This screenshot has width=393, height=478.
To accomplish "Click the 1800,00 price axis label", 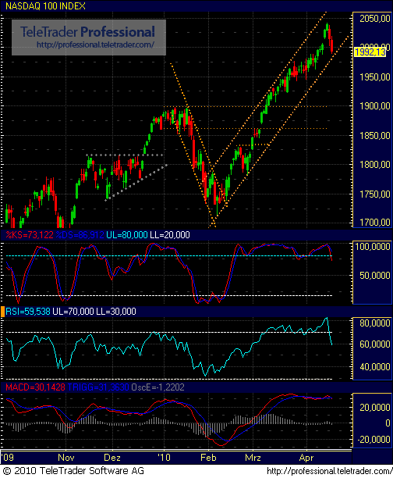I will pyautogui.click(x=375, y=165).
